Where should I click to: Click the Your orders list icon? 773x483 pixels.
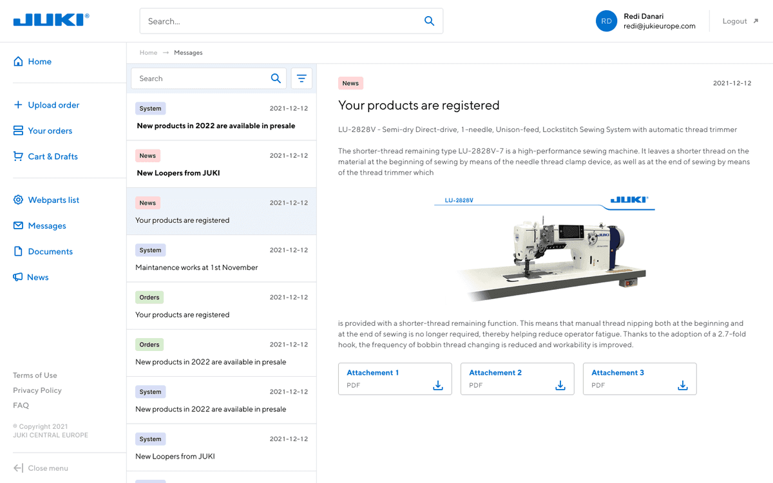tap(18, 131)
